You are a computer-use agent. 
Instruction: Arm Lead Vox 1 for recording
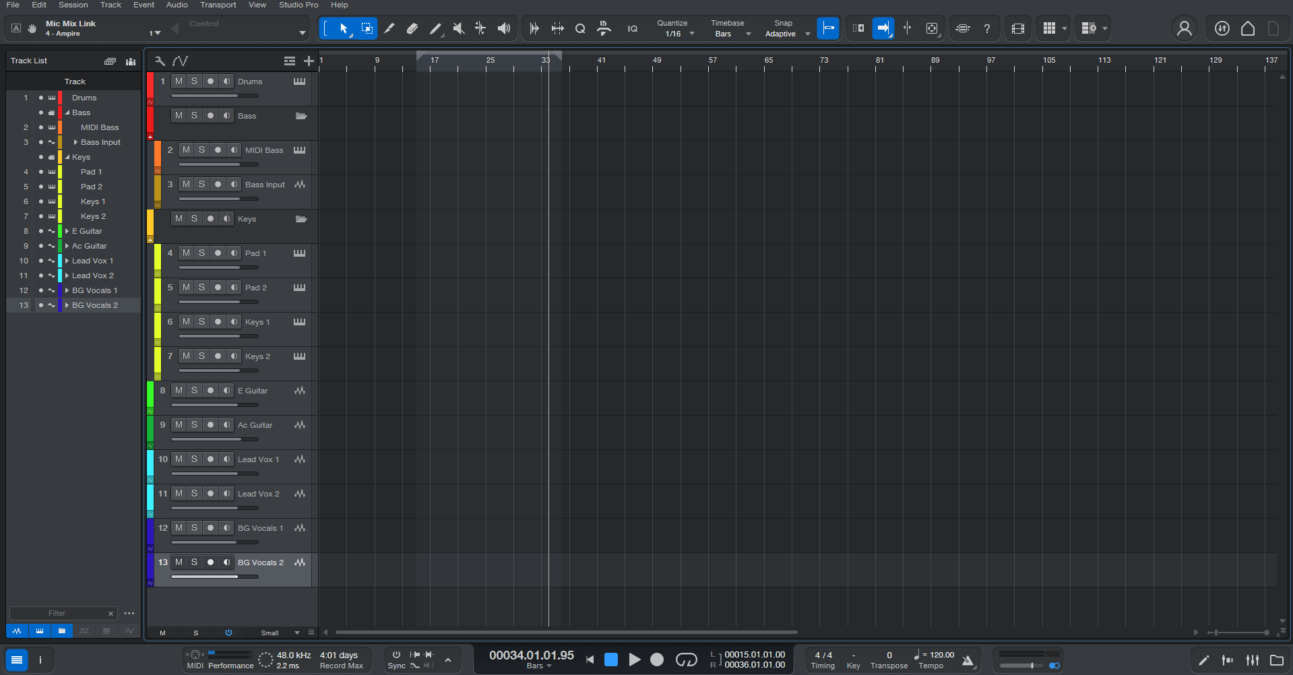click(x=210, y=459)
